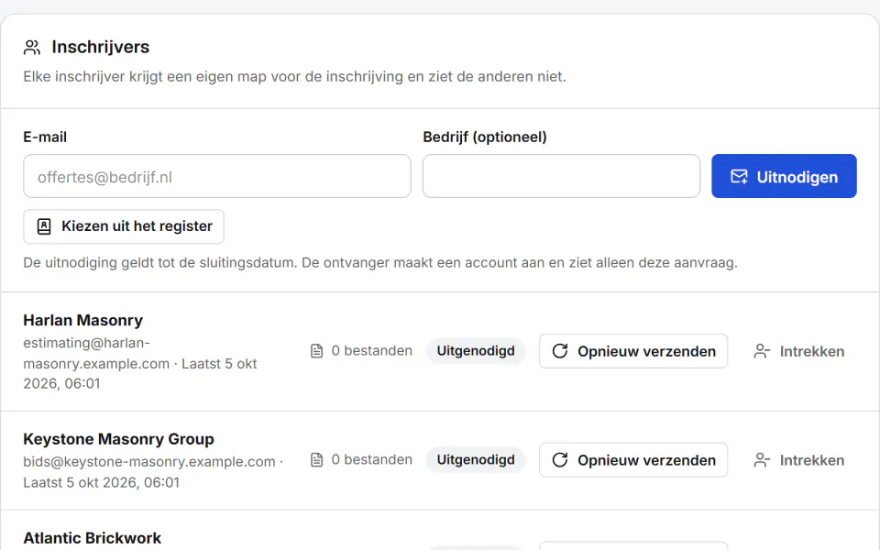Click the file icon in the Keystone Masonry Group row
Viewport: 880px width, 550px height.
(316, 460)
